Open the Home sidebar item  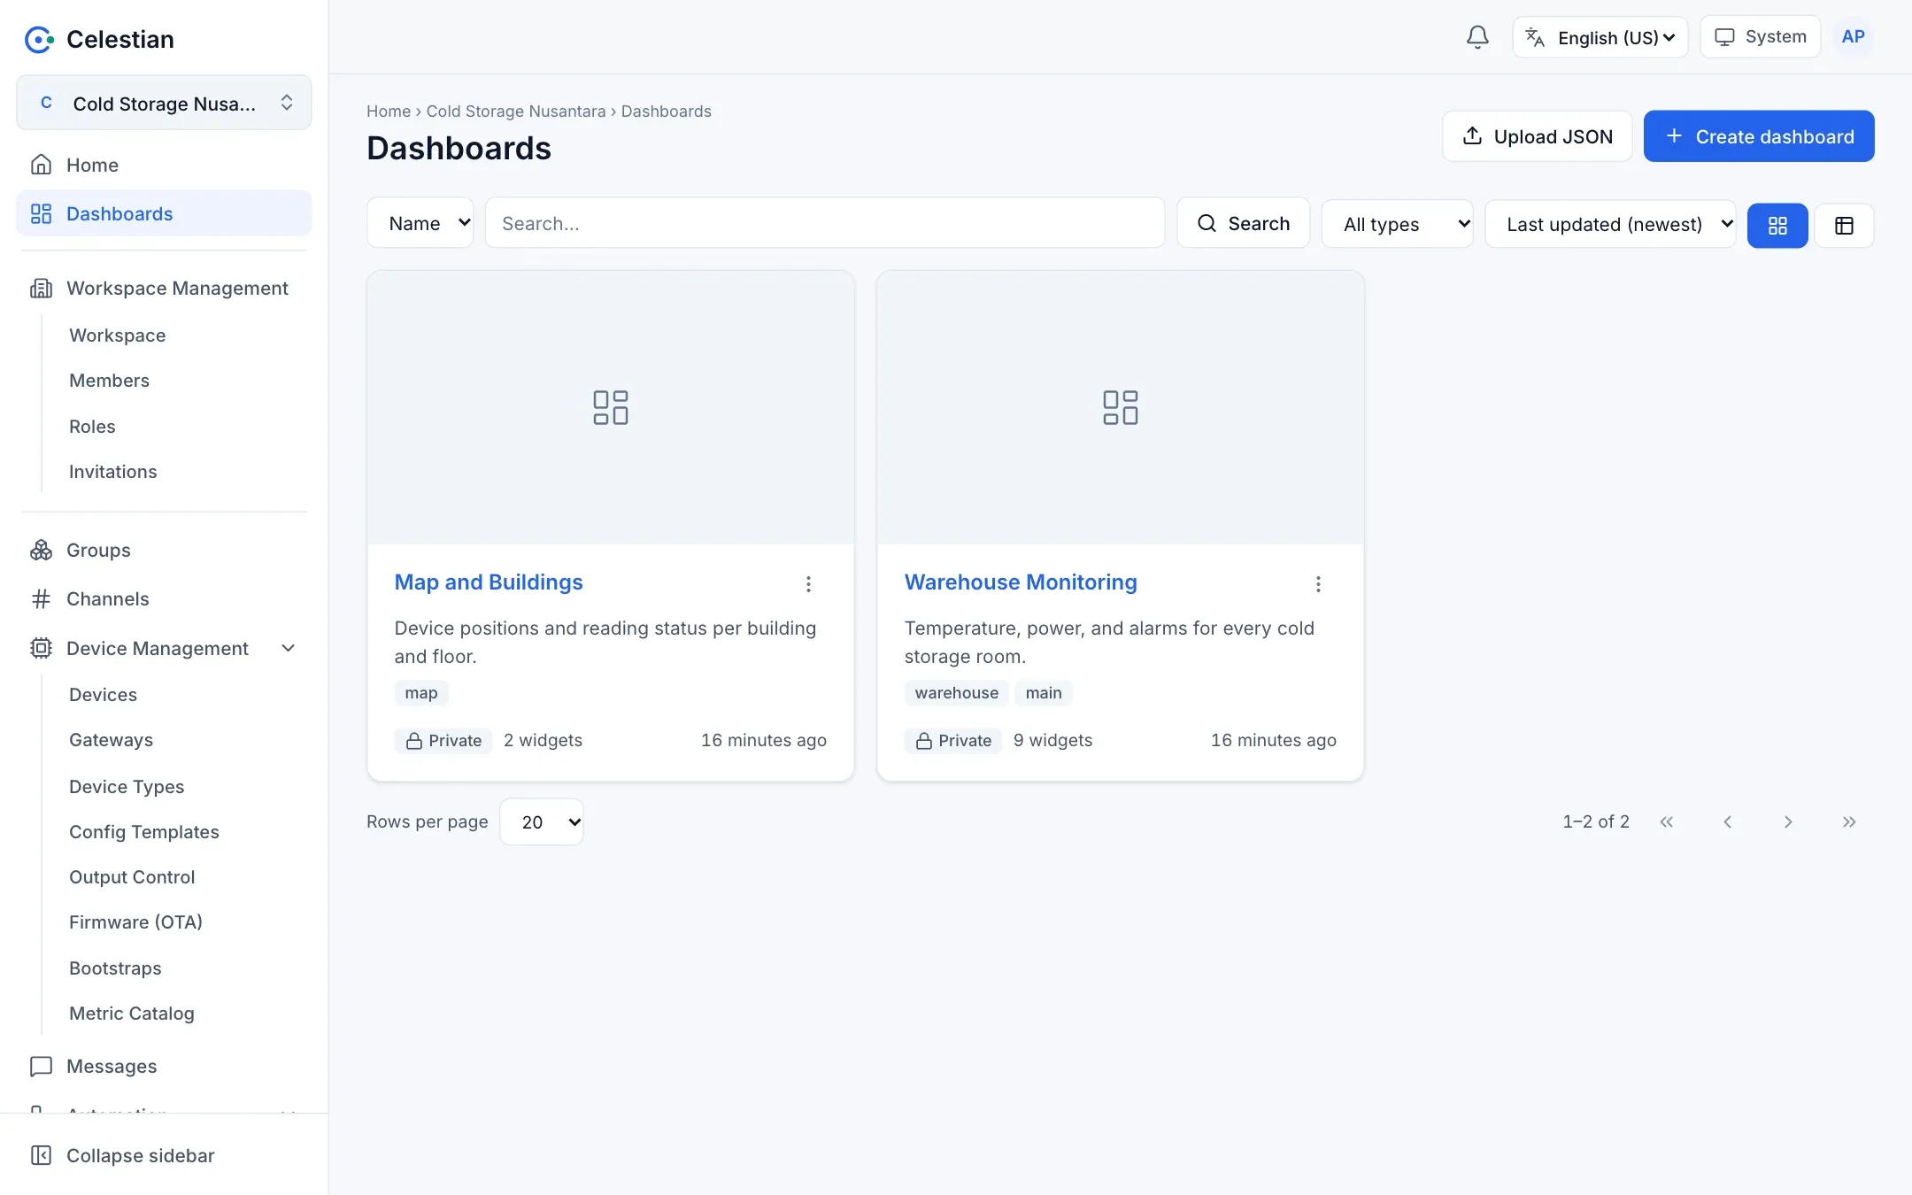(164, 166)
